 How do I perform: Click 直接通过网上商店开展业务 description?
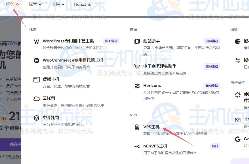(x=165, y=73)
